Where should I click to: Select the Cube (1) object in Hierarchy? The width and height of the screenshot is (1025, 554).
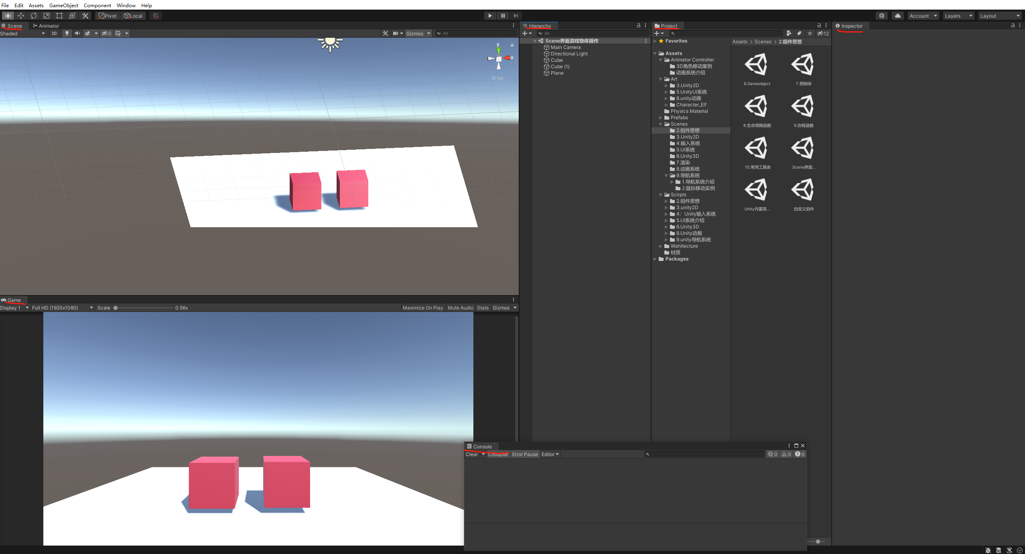pos(559,66)
